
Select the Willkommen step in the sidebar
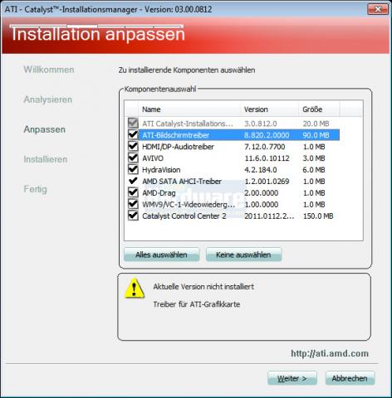(x=49, y=70)
